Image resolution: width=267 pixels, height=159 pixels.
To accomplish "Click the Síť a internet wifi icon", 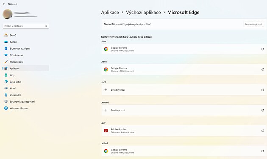I will (6, 55).
